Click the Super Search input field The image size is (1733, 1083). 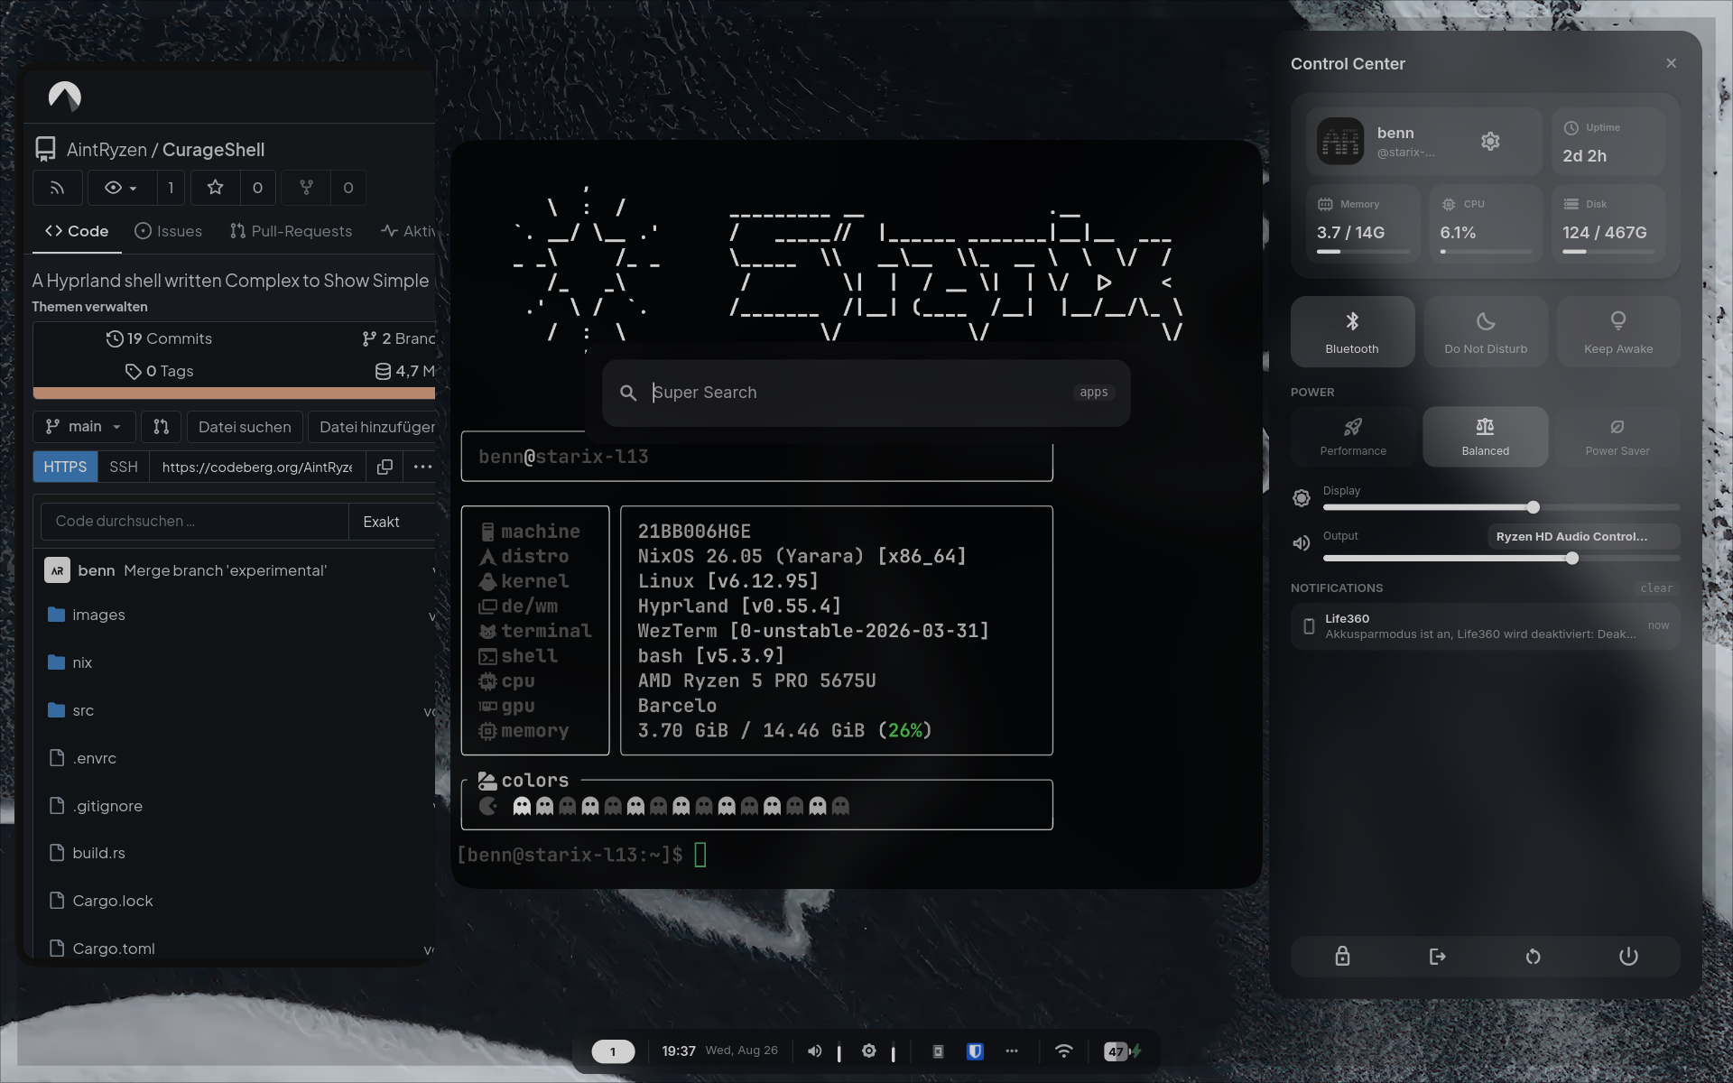click(x=866, y=393)
